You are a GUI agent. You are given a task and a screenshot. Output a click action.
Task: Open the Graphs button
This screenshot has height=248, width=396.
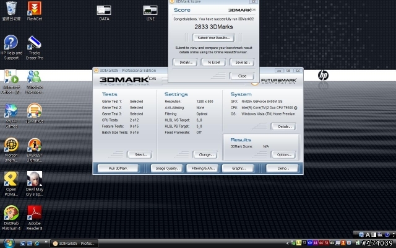click(x=238, y=168)
